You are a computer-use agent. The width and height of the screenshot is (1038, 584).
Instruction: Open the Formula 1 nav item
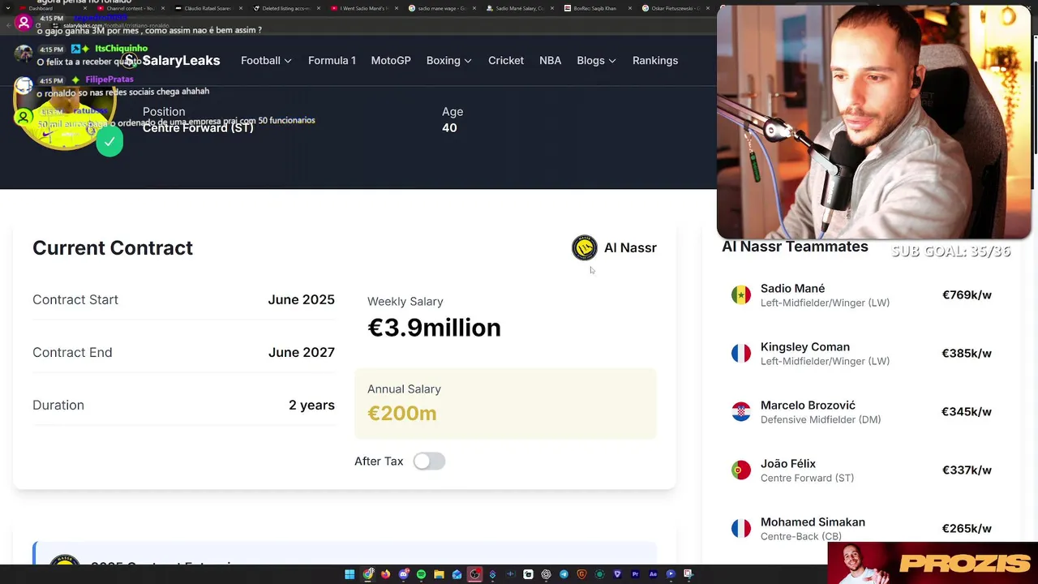point(332,61)
